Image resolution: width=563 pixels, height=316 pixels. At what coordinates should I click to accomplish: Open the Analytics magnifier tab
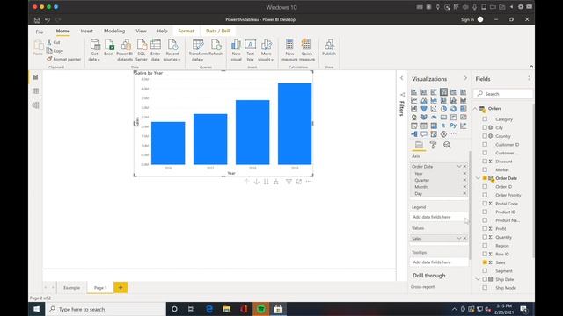coord(447,145)
